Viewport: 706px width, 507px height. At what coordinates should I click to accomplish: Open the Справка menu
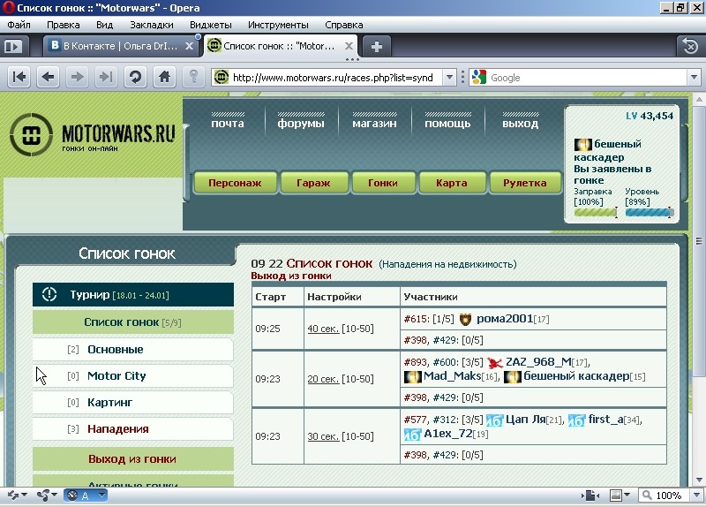[x=343, y=25]
